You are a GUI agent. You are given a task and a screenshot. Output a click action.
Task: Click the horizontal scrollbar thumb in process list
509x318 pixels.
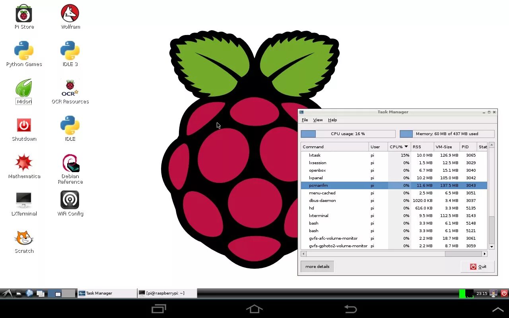463,254
